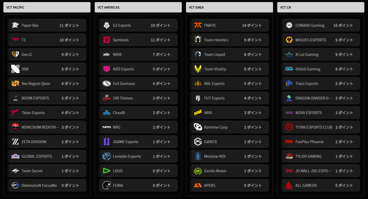Click the DRX white logo
The width and height of the screenshot is (368, 199).
tap(15, 69)
